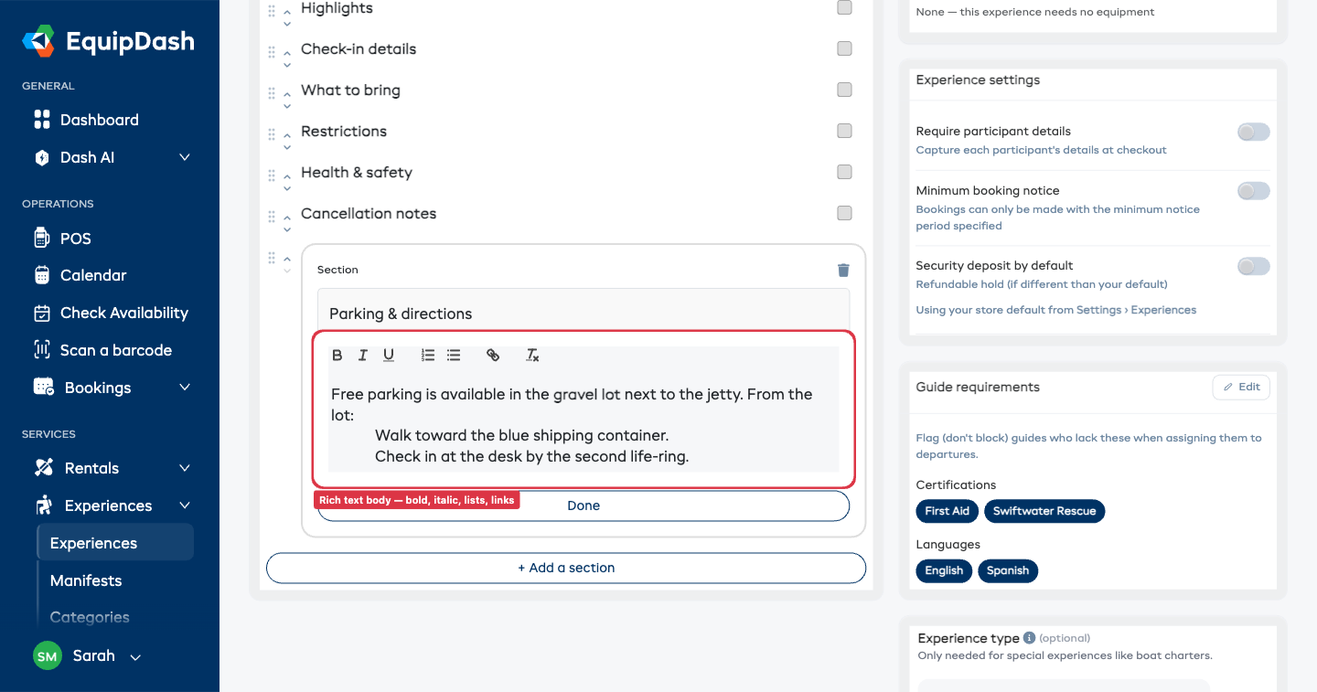Click the Done button
The image size is (1317, 692).
point(584,506)
